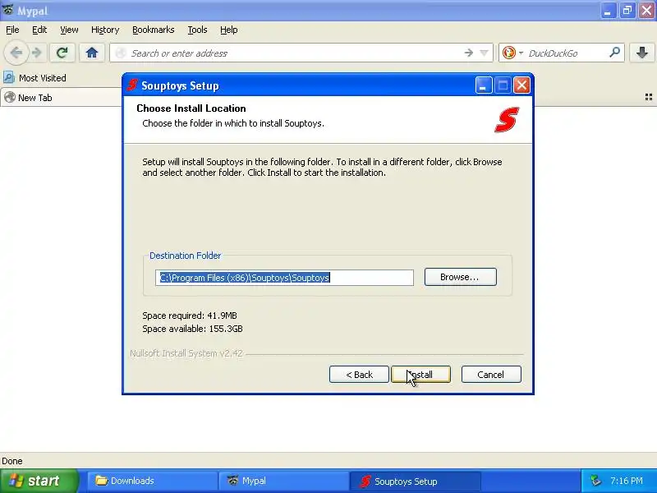Open the Most Visited bookmarks folder

point(35,78)
